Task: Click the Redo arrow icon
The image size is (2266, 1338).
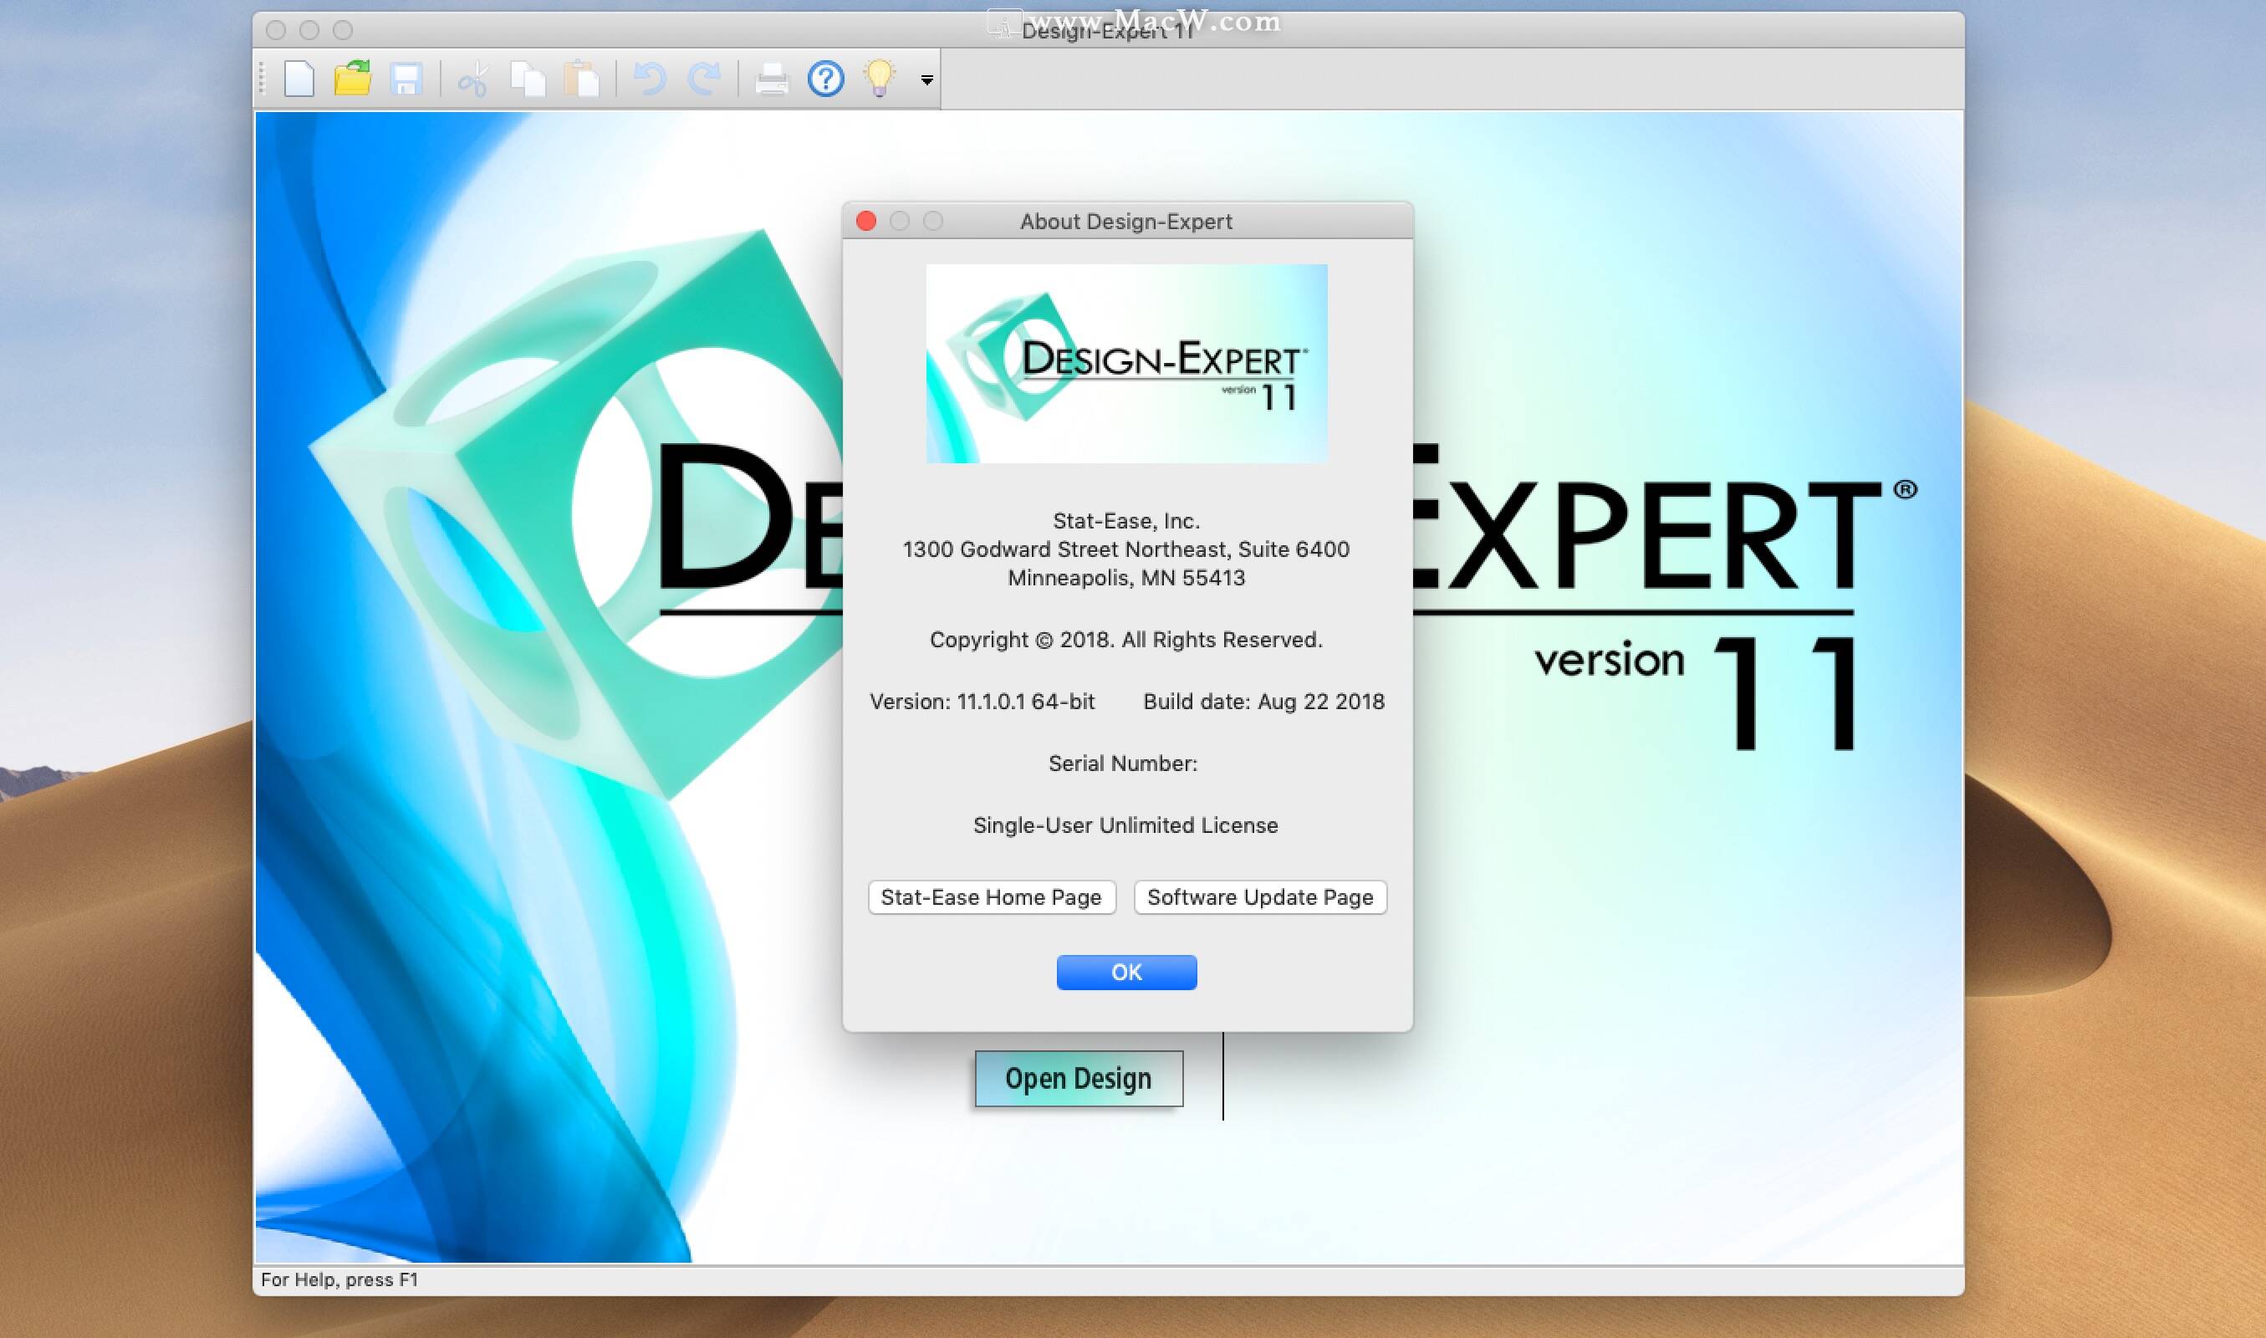Action: [x=704, y=79]
